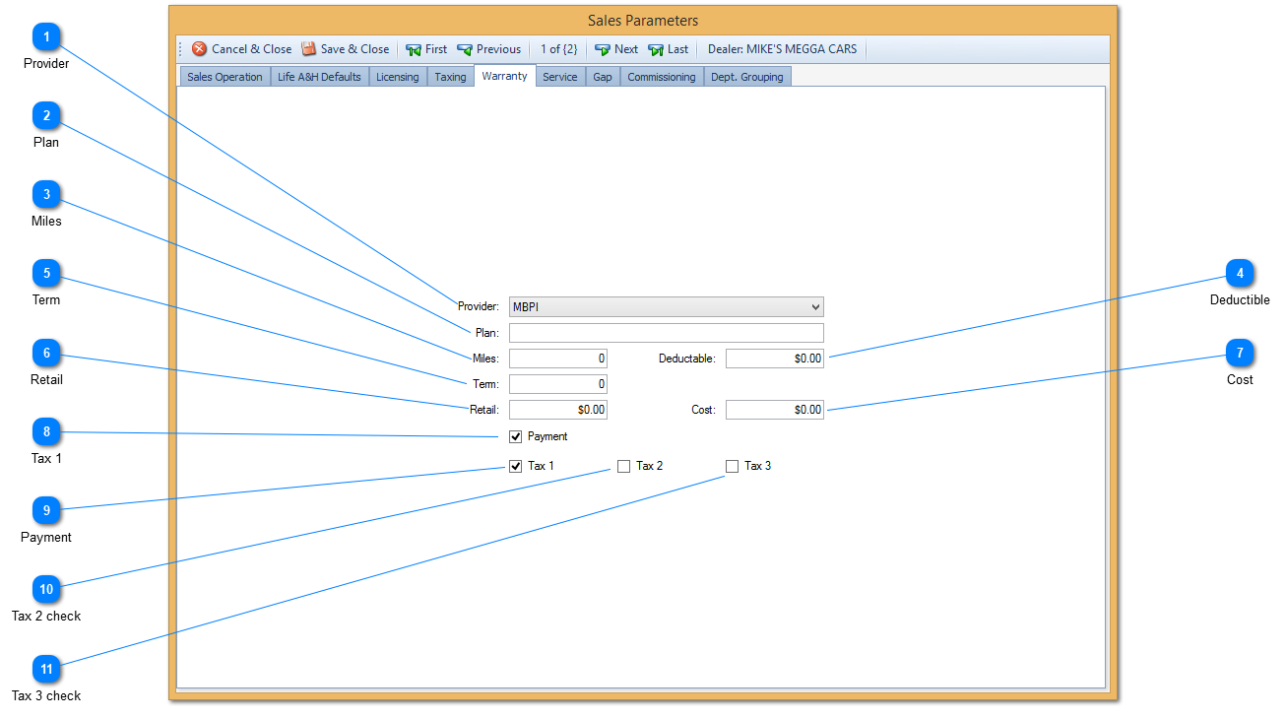Screen dimensions: 1286x719
Task: Click the Cancel & Close red icon
Action: point(200,49)
